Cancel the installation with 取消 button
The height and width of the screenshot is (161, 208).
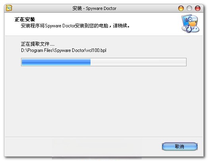pos(179,146)
